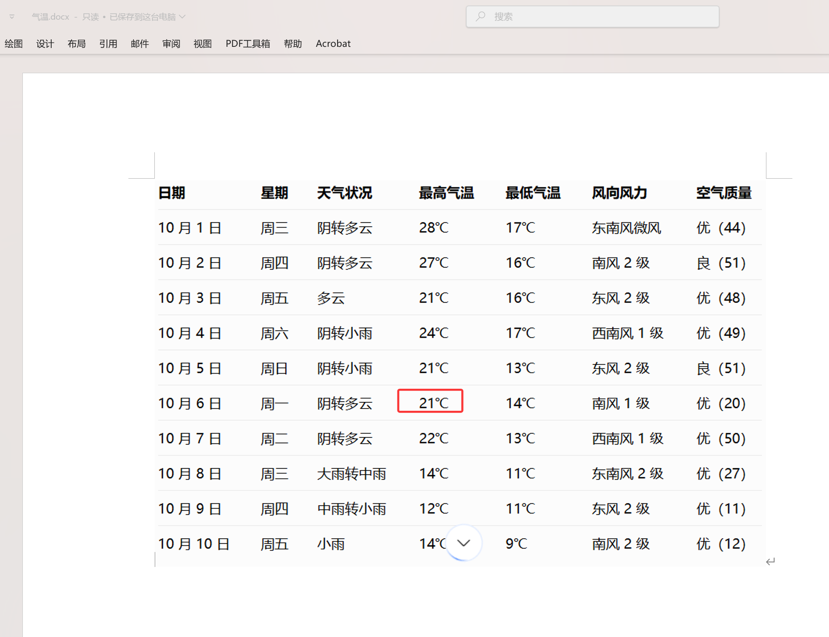This screenshot has width=829, height=637.
Task: Open the Acrobat ribbon tab
Action: [x=333, y=44]
